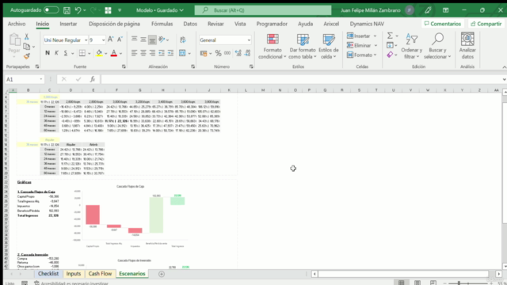Click the Borders icon
The height and width of the screenshot is (285, 507).
82,53
